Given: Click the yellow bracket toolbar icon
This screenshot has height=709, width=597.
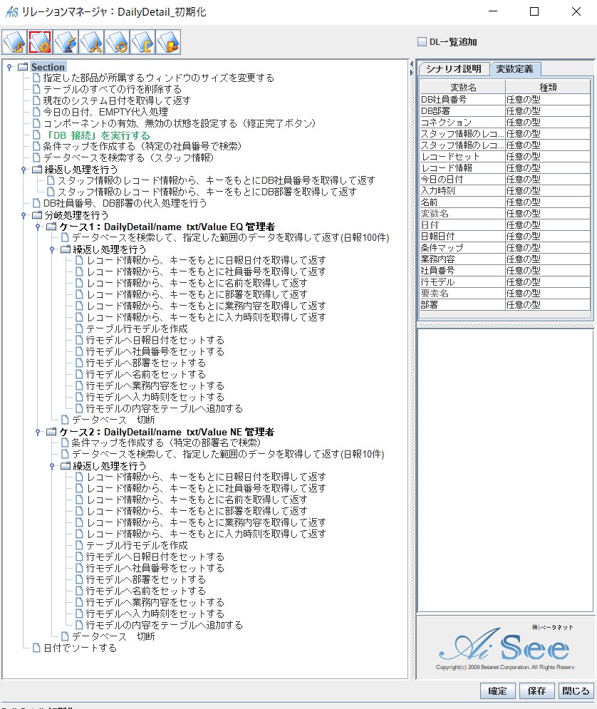Looking at the screenshot, I should coord(142,42).
